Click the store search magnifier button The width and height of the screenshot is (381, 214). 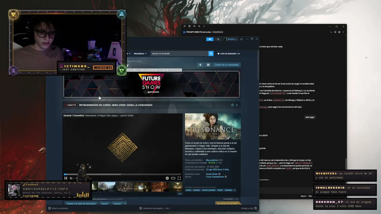(211, 53)
